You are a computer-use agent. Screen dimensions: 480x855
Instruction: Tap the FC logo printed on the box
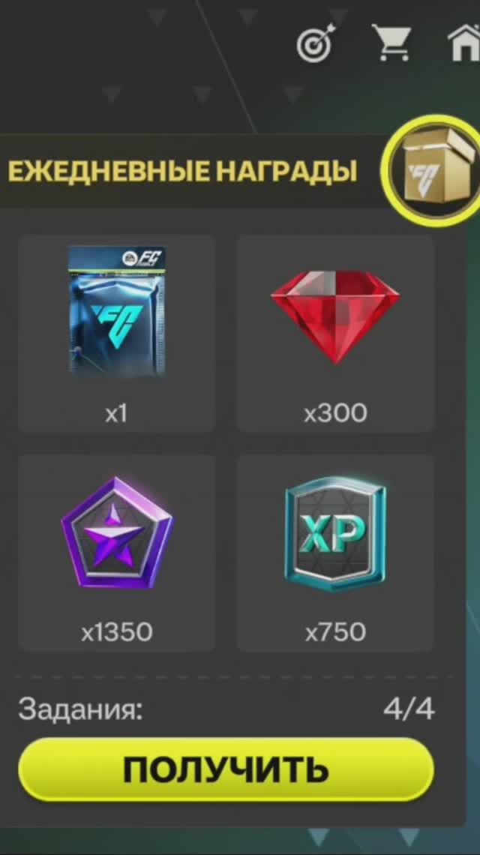427,175
